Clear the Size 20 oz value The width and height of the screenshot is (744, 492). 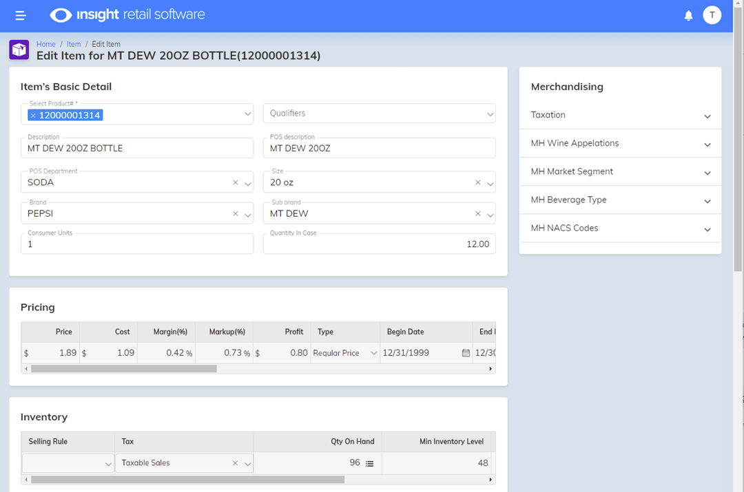(x=478, y=182)
